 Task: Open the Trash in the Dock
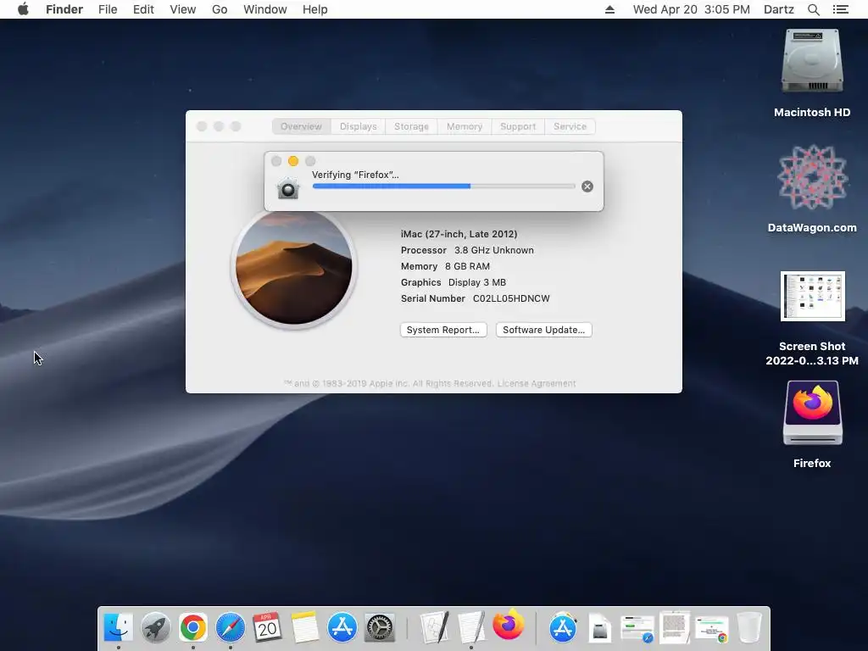pyautogui.click(x=749, y=627)
